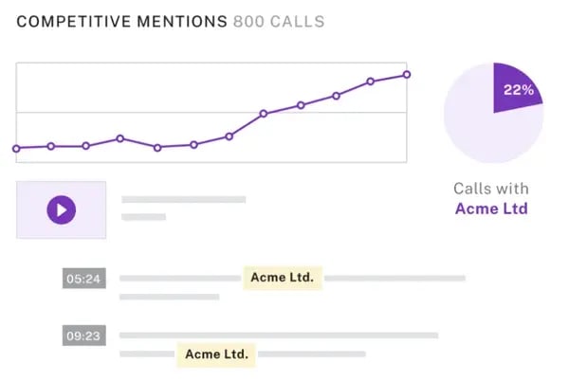Open the purple Acme Ltd link under pie

point(491,209)
